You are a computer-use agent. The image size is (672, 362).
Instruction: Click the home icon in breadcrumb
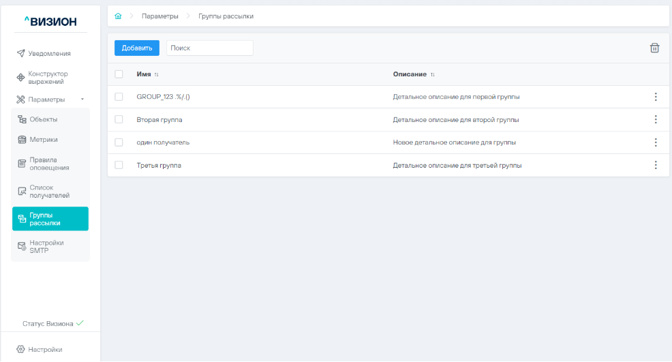click(118, 16)
